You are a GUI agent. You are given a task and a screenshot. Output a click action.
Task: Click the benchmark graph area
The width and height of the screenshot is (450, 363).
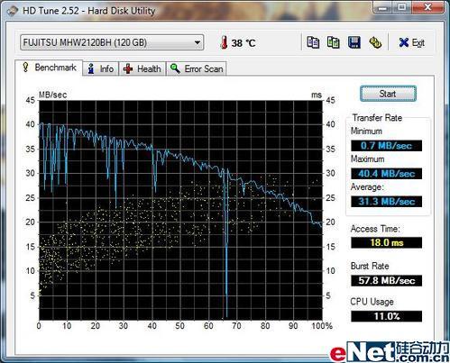pos(180,210)
